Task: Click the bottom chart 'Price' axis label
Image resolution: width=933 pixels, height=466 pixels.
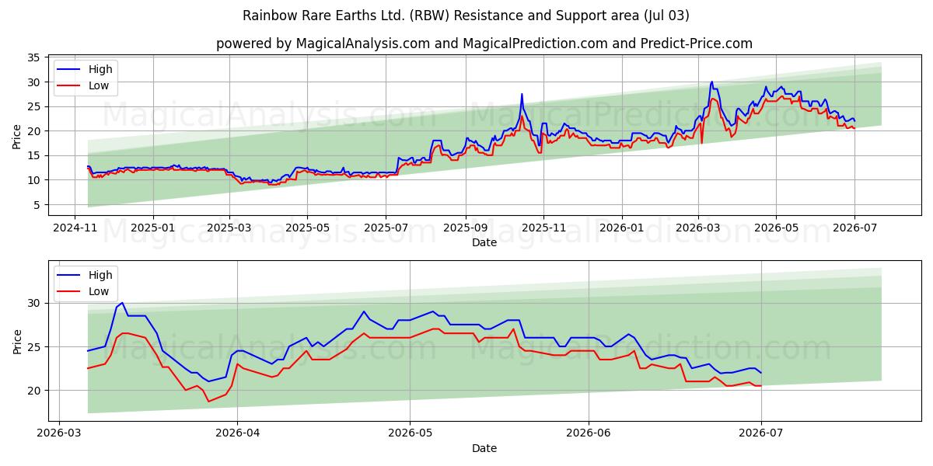Action: (18, 341)
